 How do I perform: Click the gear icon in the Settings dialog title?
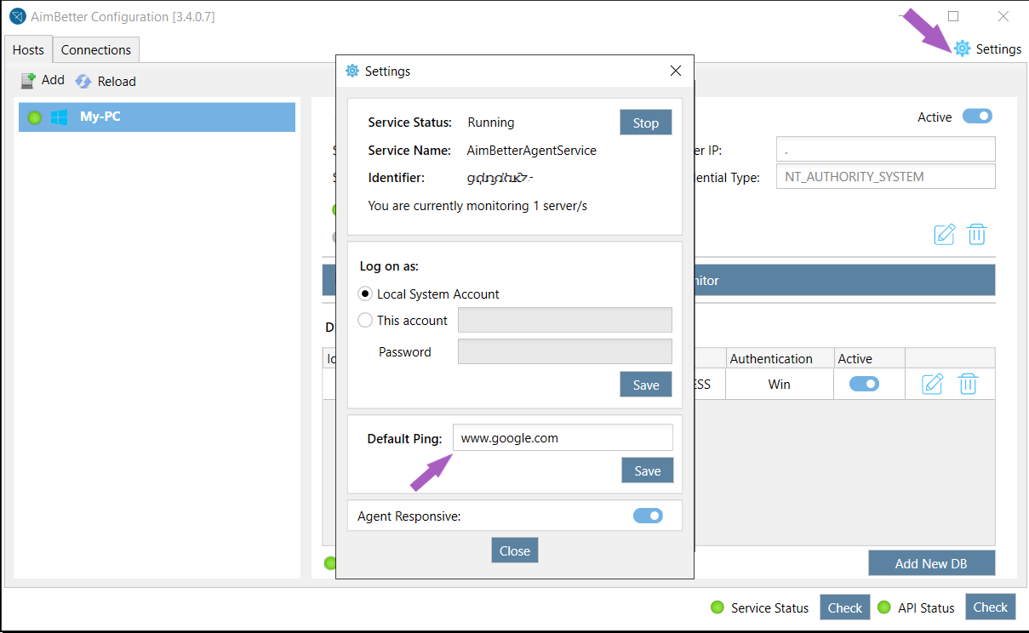[x=352, y=71]
